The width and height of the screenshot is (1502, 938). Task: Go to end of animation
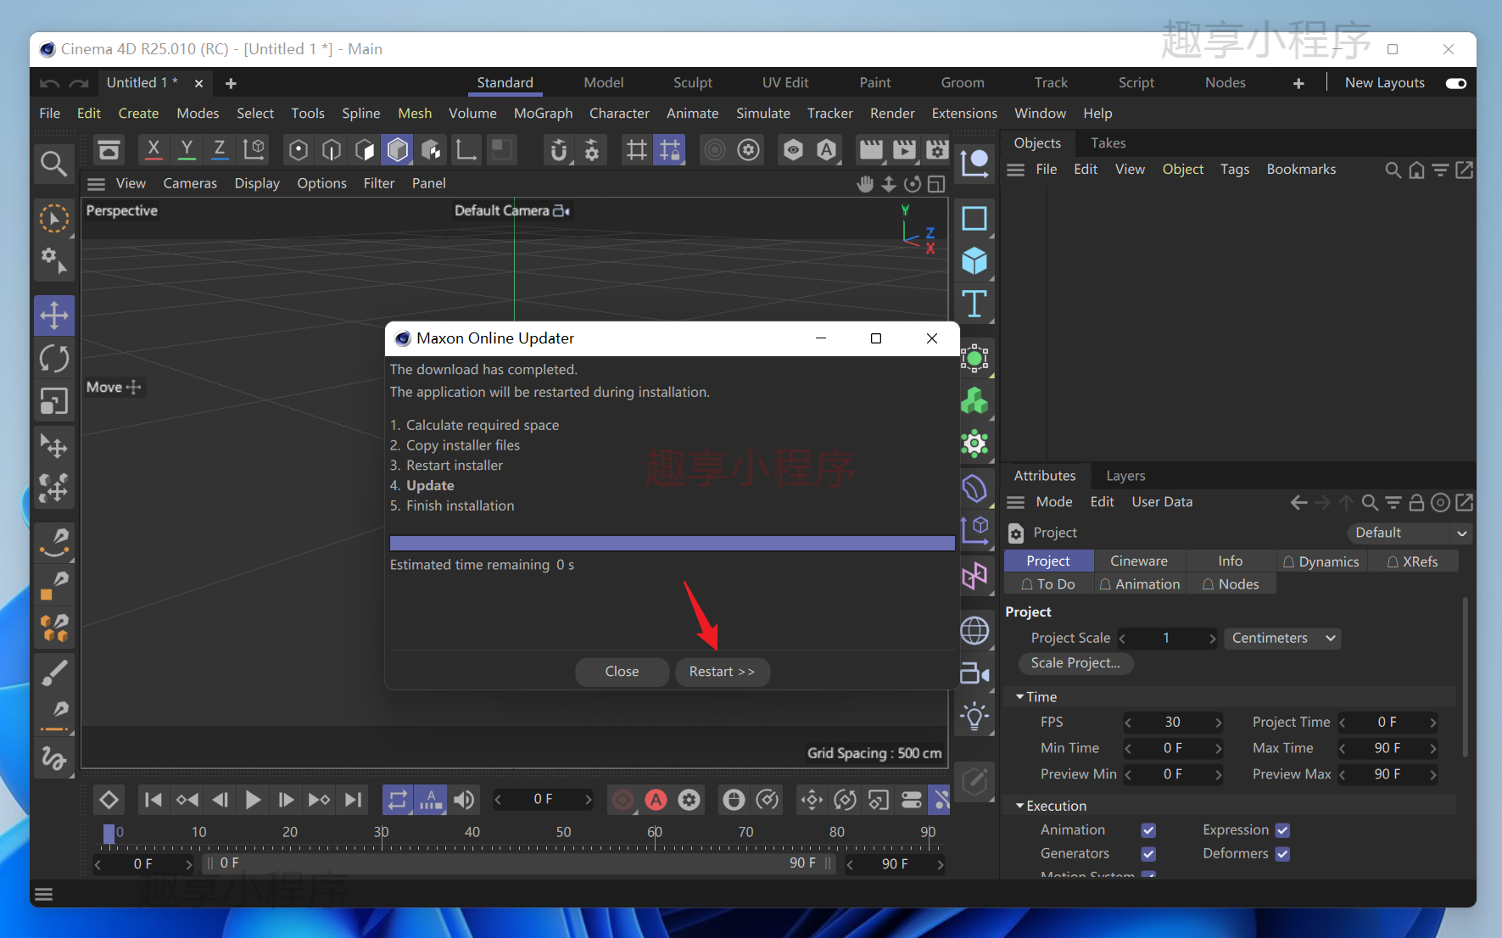click(353, 800)
